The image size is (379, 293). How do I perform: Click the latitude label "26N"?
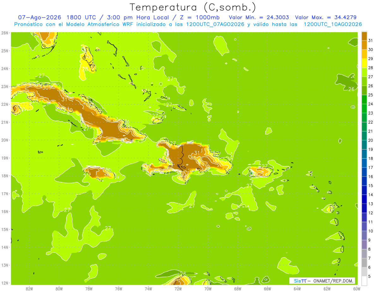[5, 33]
